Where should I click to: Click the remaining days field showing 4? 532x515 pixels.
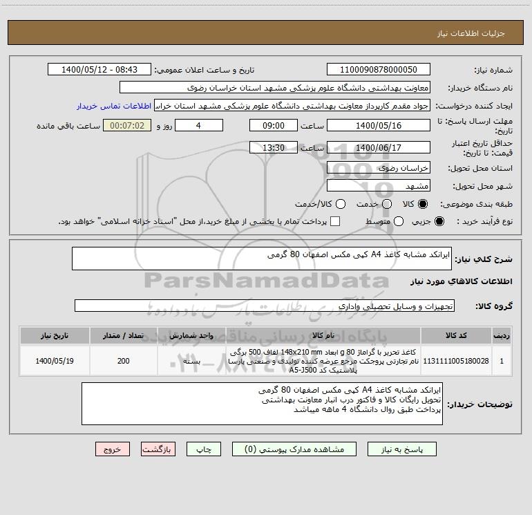(199, 126)
